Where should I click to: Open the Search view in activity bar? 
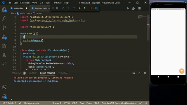pyautogui.click(x=4, y=18)
